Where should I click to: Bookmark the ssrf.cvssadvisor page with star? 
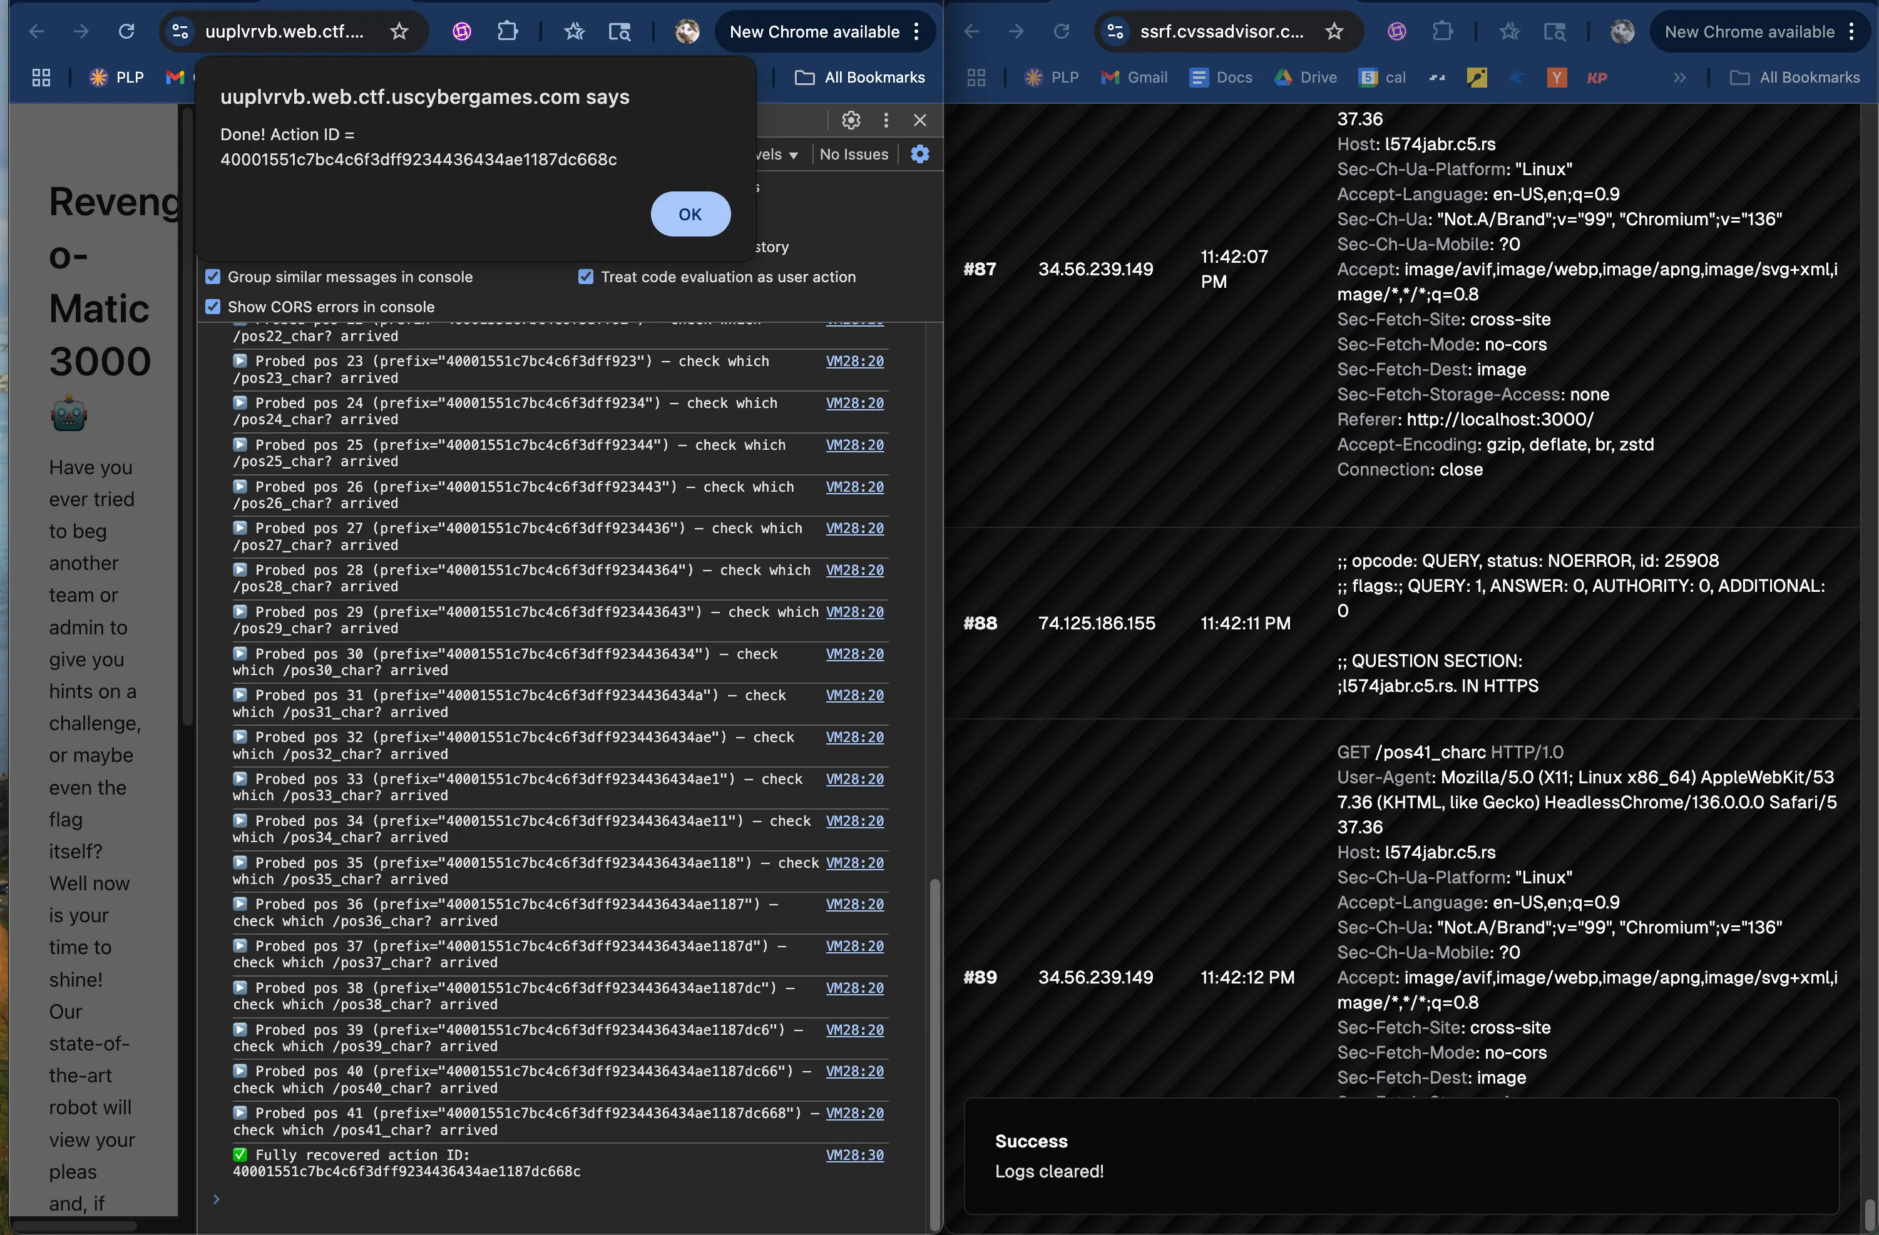pos(1333,31)
